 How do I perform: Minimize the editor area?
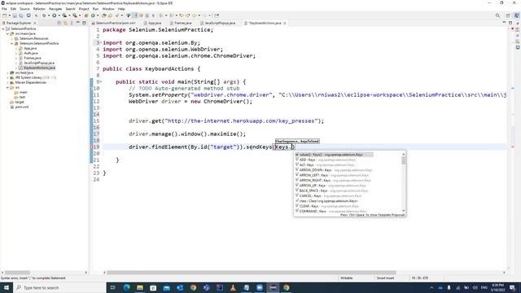tap(504, 23)
